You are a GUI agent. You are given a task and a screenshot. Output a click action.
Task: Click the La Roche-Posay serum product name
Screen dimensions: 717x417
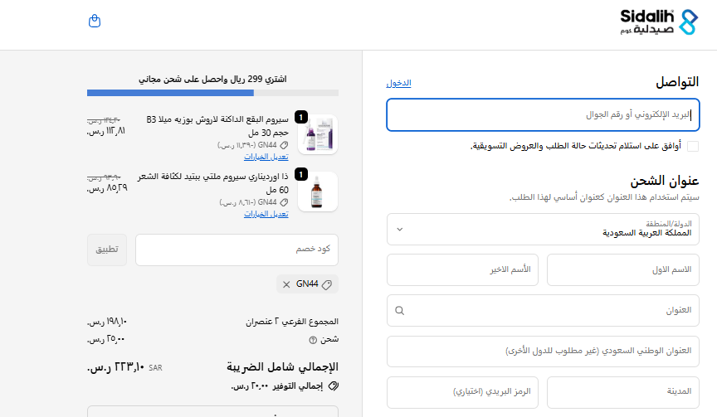coord(217,126)
